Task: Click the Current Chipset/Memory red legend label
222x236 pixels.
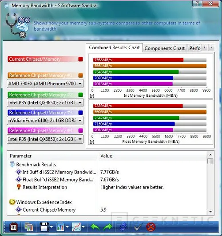Action: pyautogui.click(x=35, y=59)
